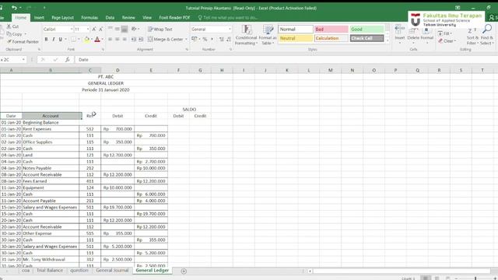Open Conditional Formatting menu
Image resolution: width=498 pixels, height=280 pixels.
point(246,35)
